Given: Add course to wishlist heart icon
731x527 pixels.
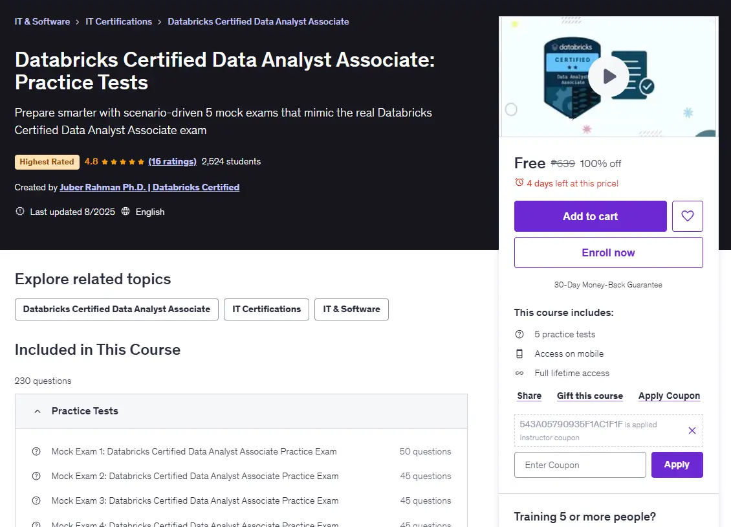Looking at the screenshot, I should click(x=687, y=216).
